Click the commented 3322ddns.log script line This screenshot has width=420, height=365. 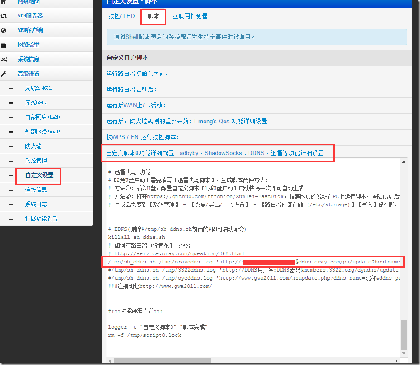point(254,270)
